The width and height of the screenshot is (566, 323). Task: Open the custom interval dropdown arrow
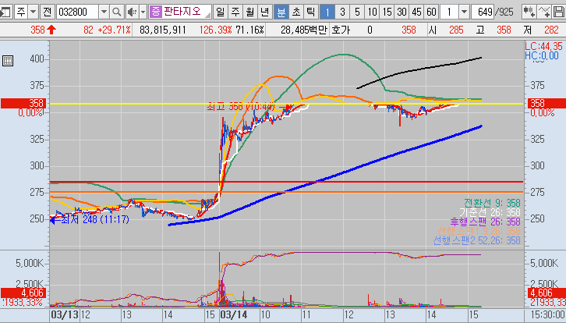[x=464, y=12]
